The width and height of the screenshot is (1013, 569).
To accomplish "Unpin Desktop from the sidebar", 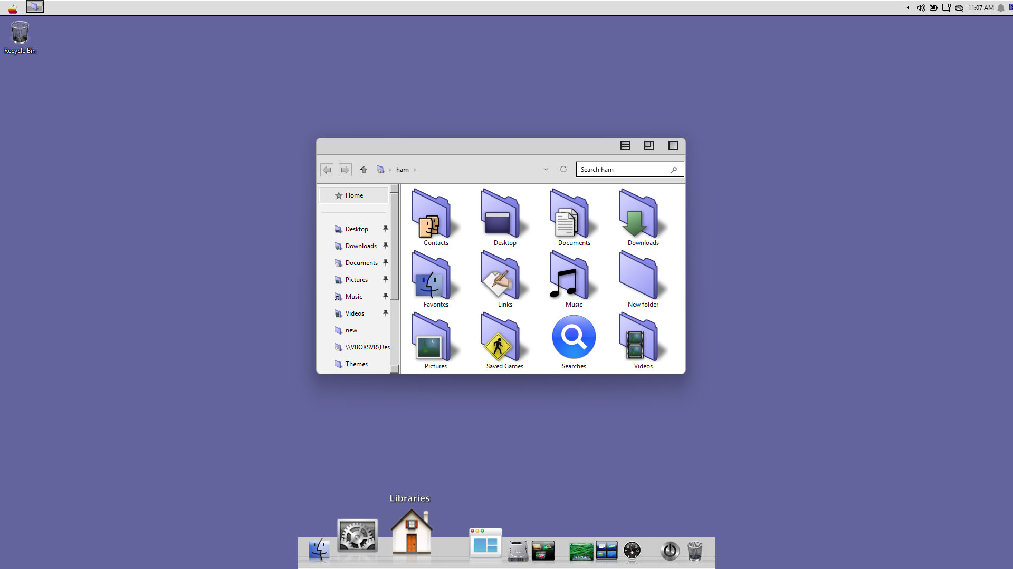I will click(386, 229).
